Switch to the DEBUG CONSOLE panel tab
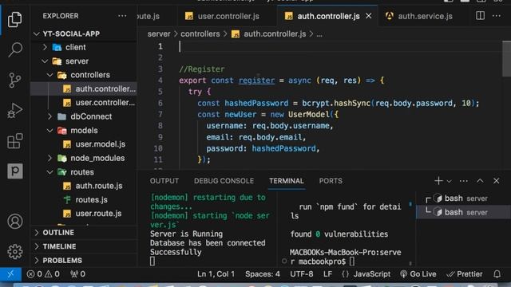Screen dimensions: 511x287 [x=224, y=181]
